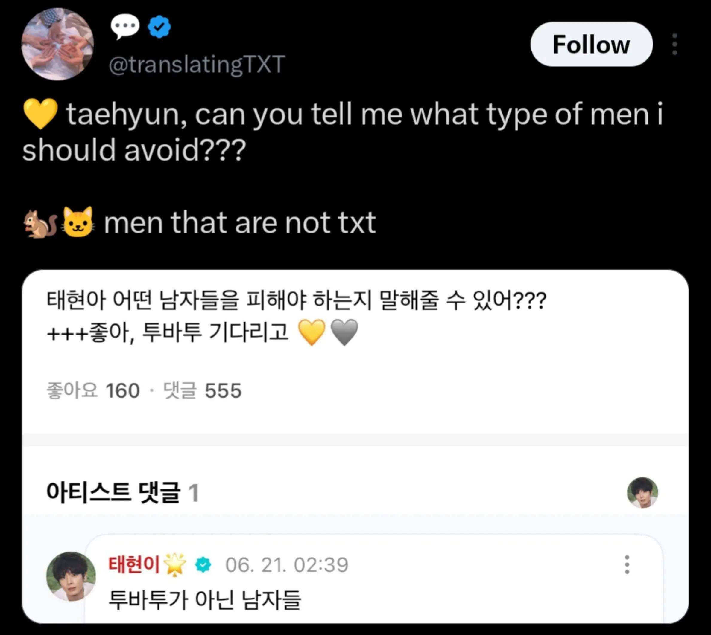Click the speech bubble emoji in display name
711x635 pixels.
[125, 27]
